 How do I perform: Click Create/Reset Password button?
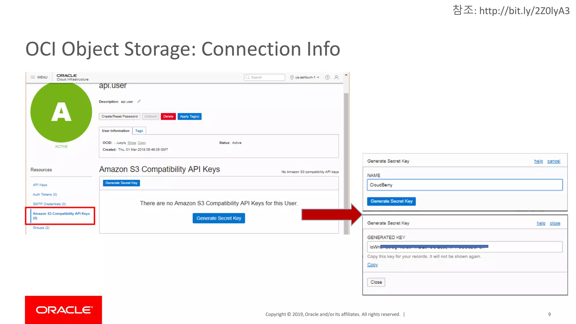120,116
